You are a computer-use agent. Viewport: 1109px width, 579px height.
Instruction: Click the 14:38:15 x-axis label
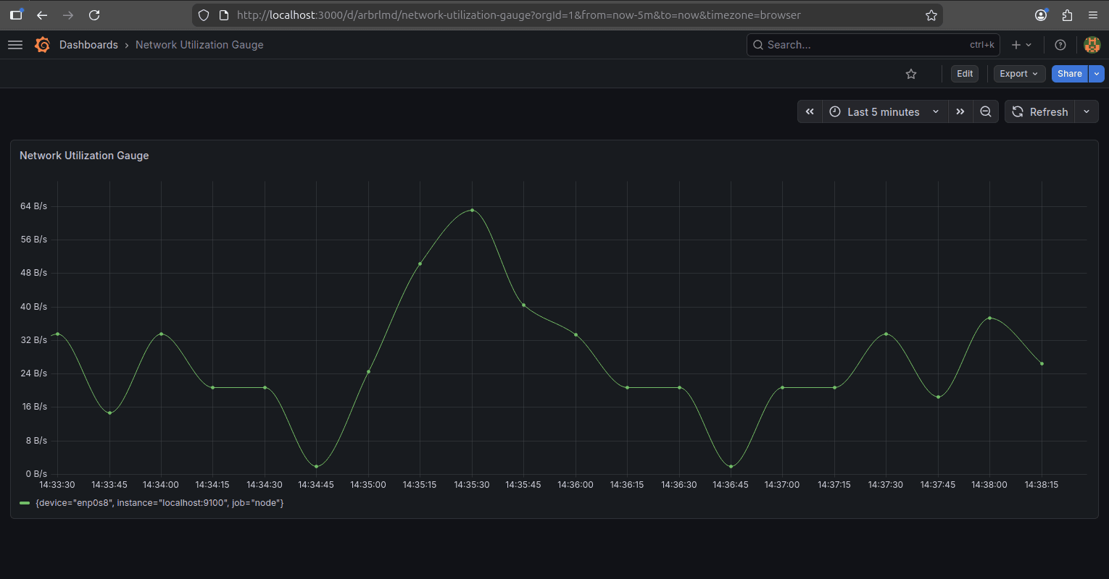pos(1042,485)
